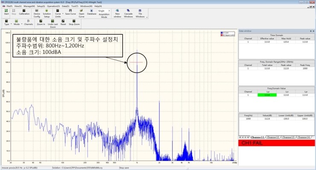Click the Save Curve icon
The image size is (316, 170).
(70, 12)
